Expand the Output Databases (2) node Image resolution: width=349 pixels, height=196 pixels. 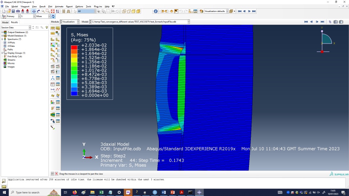pyautogui.click(x=2, y=32)
